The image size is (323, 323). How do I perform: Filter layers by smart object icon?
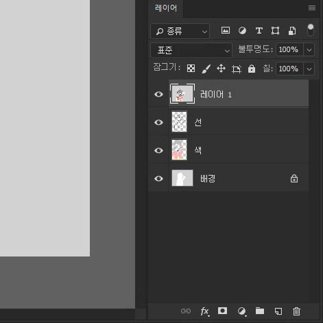tap(292, 31)
